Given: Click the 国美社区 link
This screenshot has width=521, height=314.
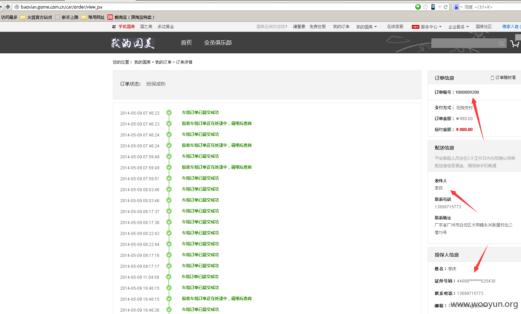Looking at the screenshot, I should 484,27.
